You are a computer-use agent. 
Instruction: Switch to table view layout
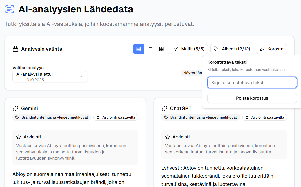[x=161, y=49]
